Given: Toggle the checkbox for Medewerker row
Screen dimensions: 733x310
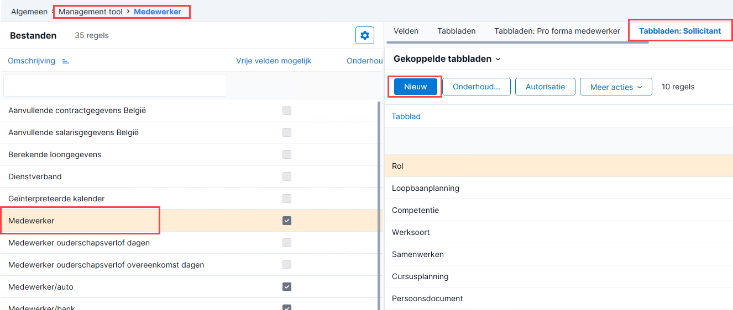Looking at the screenshot, I should [x=287, y=221].
